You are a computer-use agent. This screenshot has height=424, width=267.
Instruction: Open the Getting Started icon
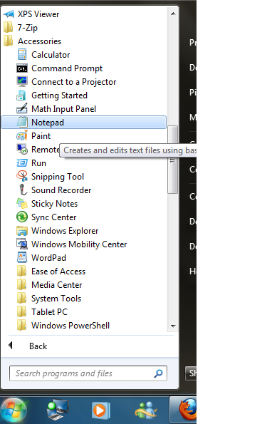click(21, 95)
